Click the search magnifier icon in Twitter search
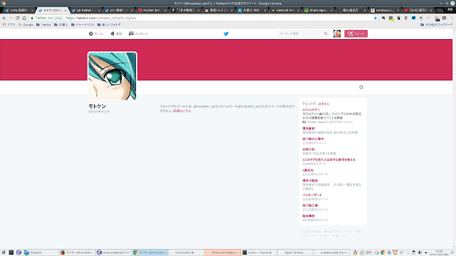 pos(326,33)
